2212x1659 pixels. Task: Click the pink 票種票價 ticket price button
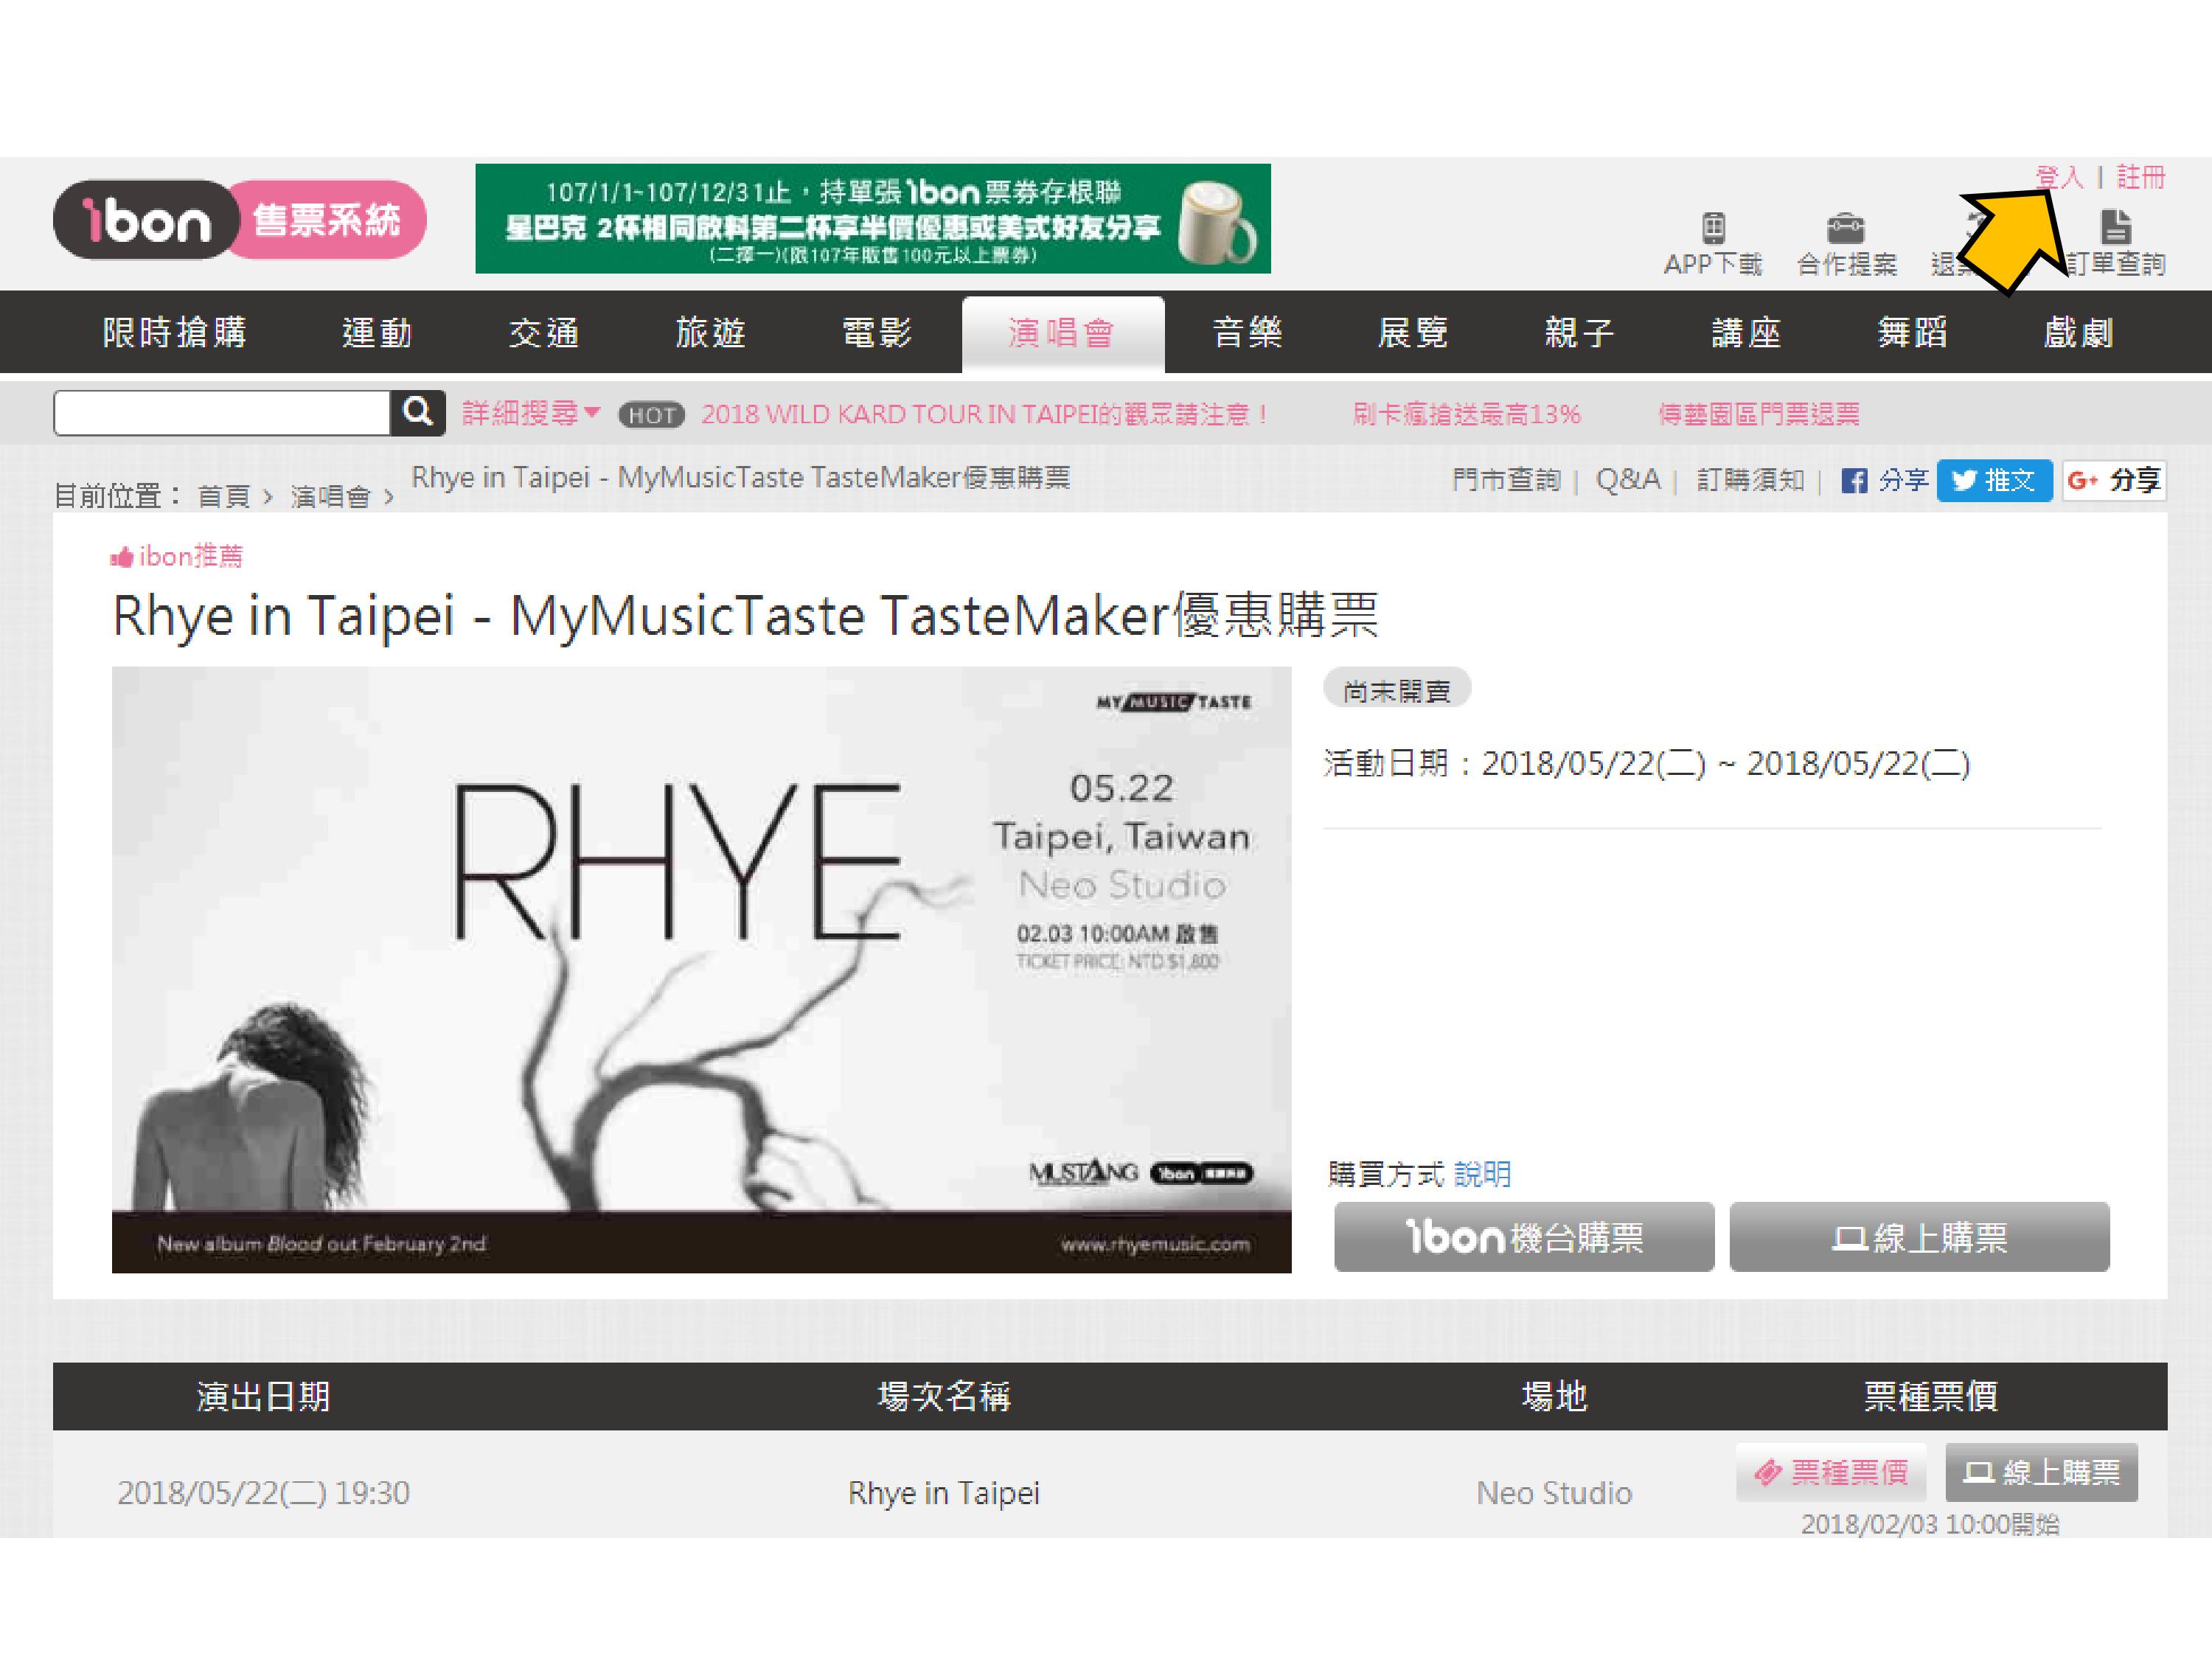coord(1831,1472)
